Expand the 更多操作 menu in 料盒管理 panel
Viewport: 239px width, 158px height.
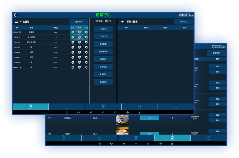point(78,22)
